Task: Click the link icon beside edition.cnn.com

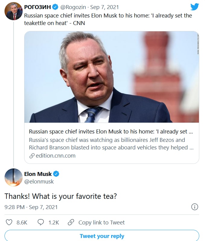Action: tap(32, 156)
